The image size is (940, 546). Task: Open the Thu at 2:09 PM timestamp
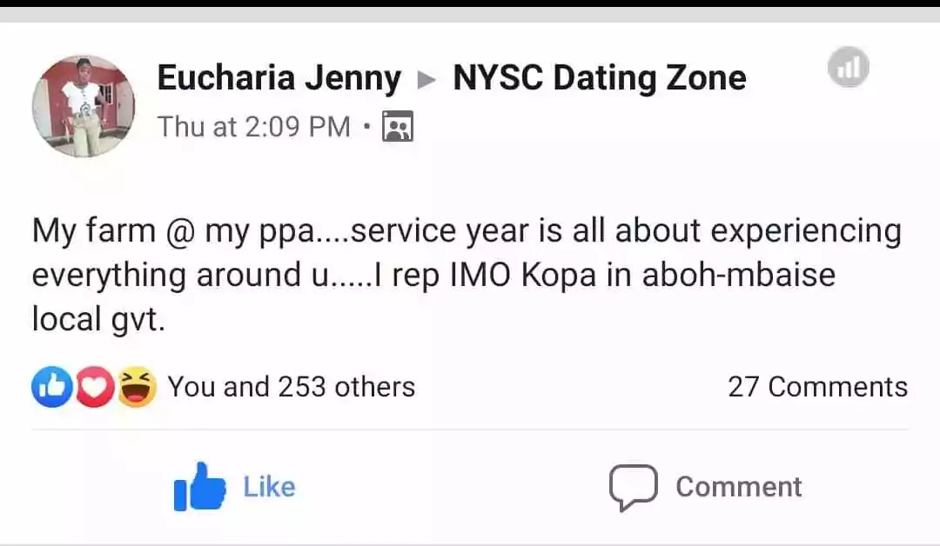point(253,126)
